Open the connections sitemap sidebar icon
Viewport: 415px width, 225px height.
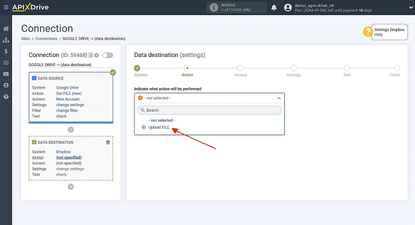6,40
